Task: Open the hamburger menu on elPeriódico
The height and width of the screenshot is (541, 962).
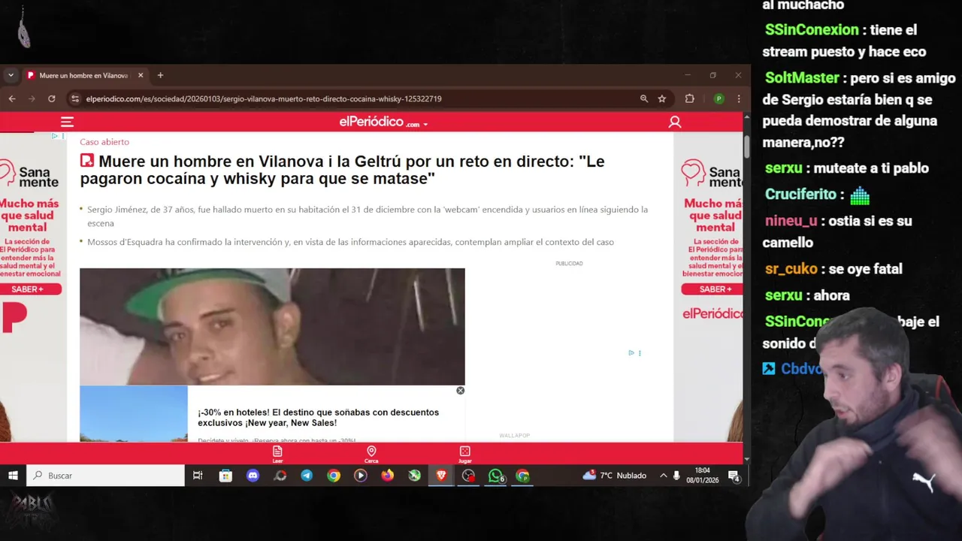Action: pos(67,122)
